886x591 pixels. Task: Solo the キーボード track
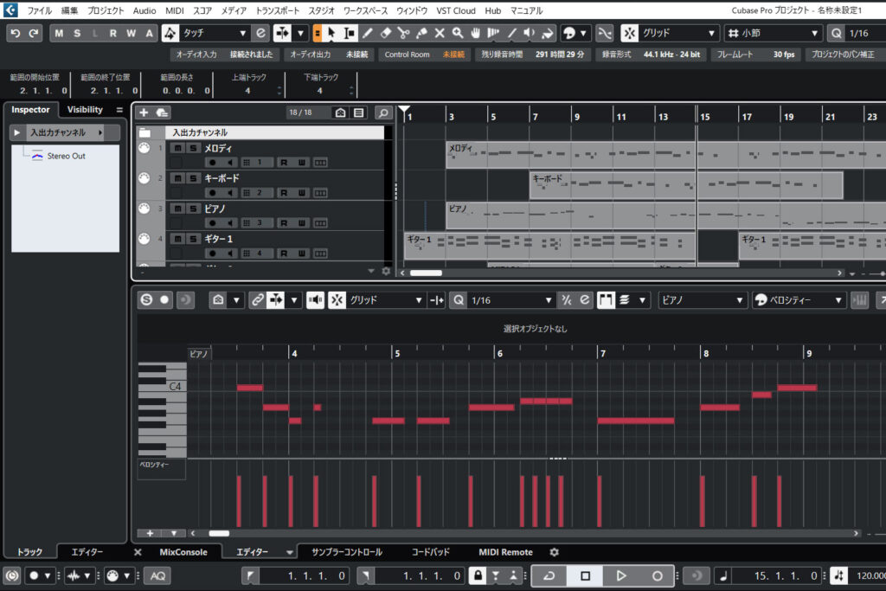point(193,178)
